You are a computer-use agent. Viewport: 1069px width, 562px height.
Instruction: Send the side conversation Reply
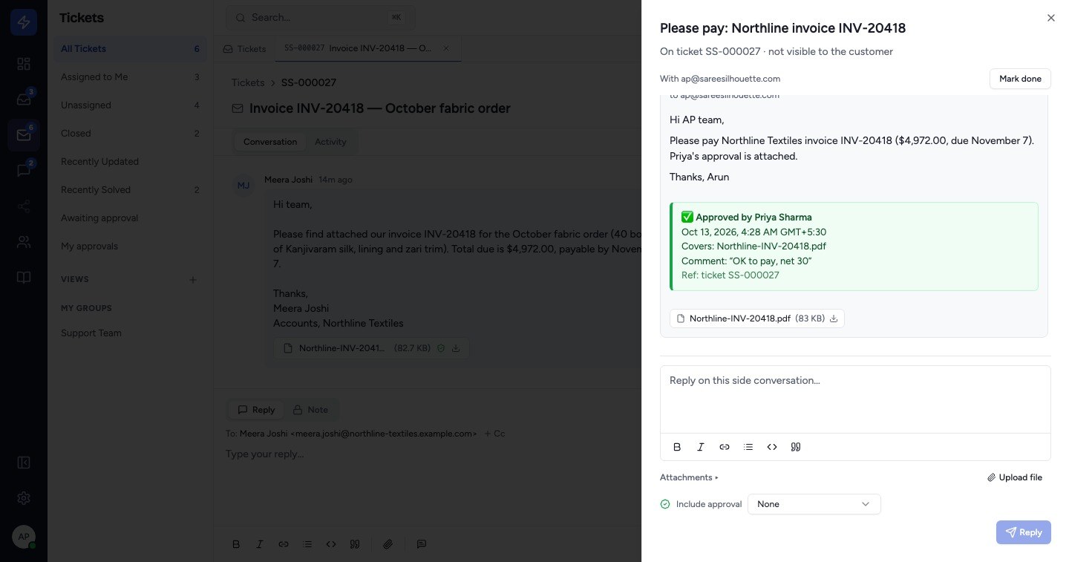(1023, 532)
